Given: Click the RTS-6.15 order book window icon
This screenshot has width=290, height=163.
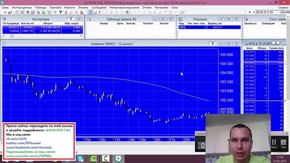Looking at the screenshot, I should pos(246,44).
